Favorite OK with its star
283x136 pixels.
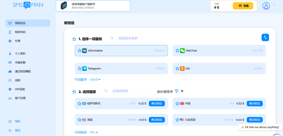tap(177, 69)
